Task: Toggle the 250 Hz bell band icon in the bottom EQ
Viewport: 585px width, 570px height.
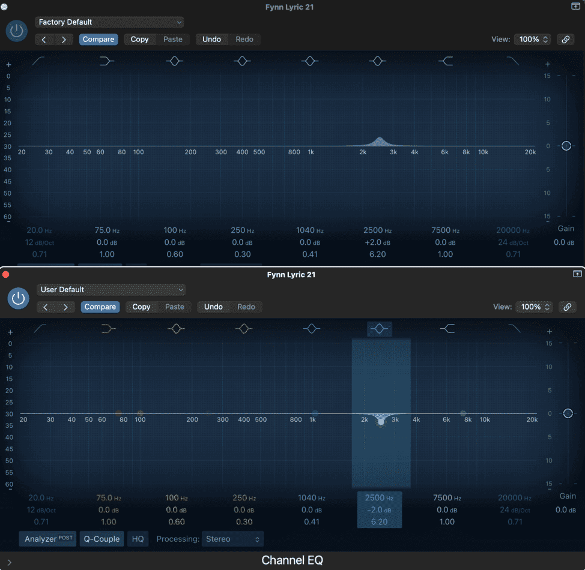Action: click(x=244, y=328)
